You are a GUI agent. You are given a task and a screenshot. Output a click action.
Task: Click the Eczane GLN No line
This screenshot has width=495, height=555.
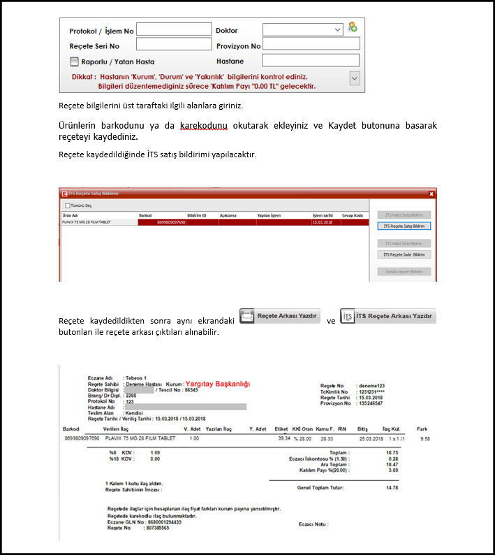(x=145, y=522)
